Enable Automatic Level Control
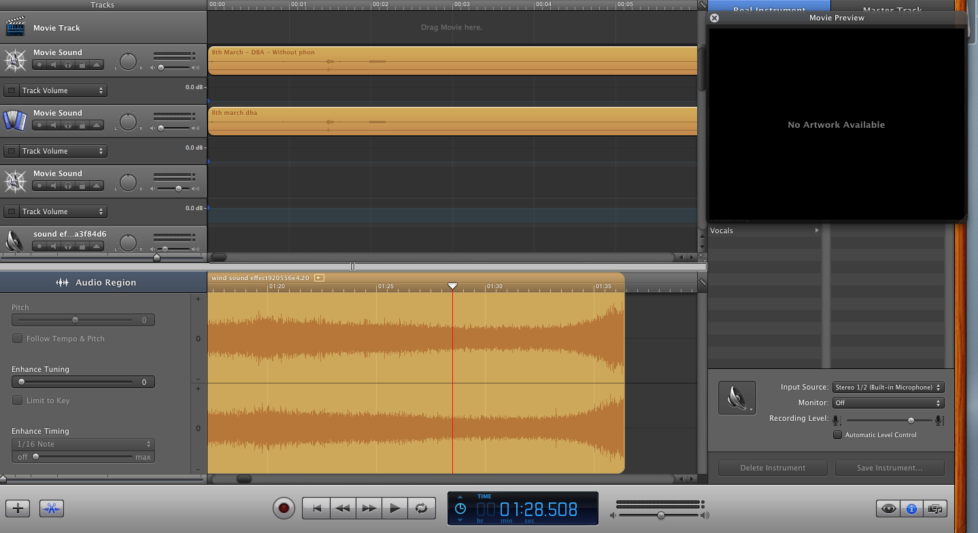The image size is (978, 533). pyautogui.click(x=838, y=435)
